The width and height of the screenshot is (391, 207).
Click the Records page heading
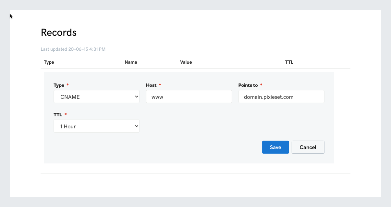pos(59,32)
